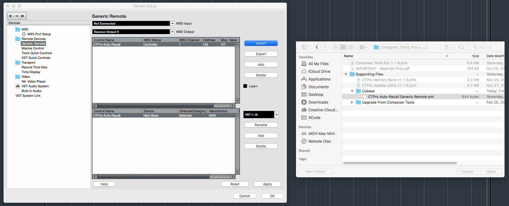This screenshot has width=509, height=206.
Task: Collapse the Cubase folder
Action: (x=352, y=91)
